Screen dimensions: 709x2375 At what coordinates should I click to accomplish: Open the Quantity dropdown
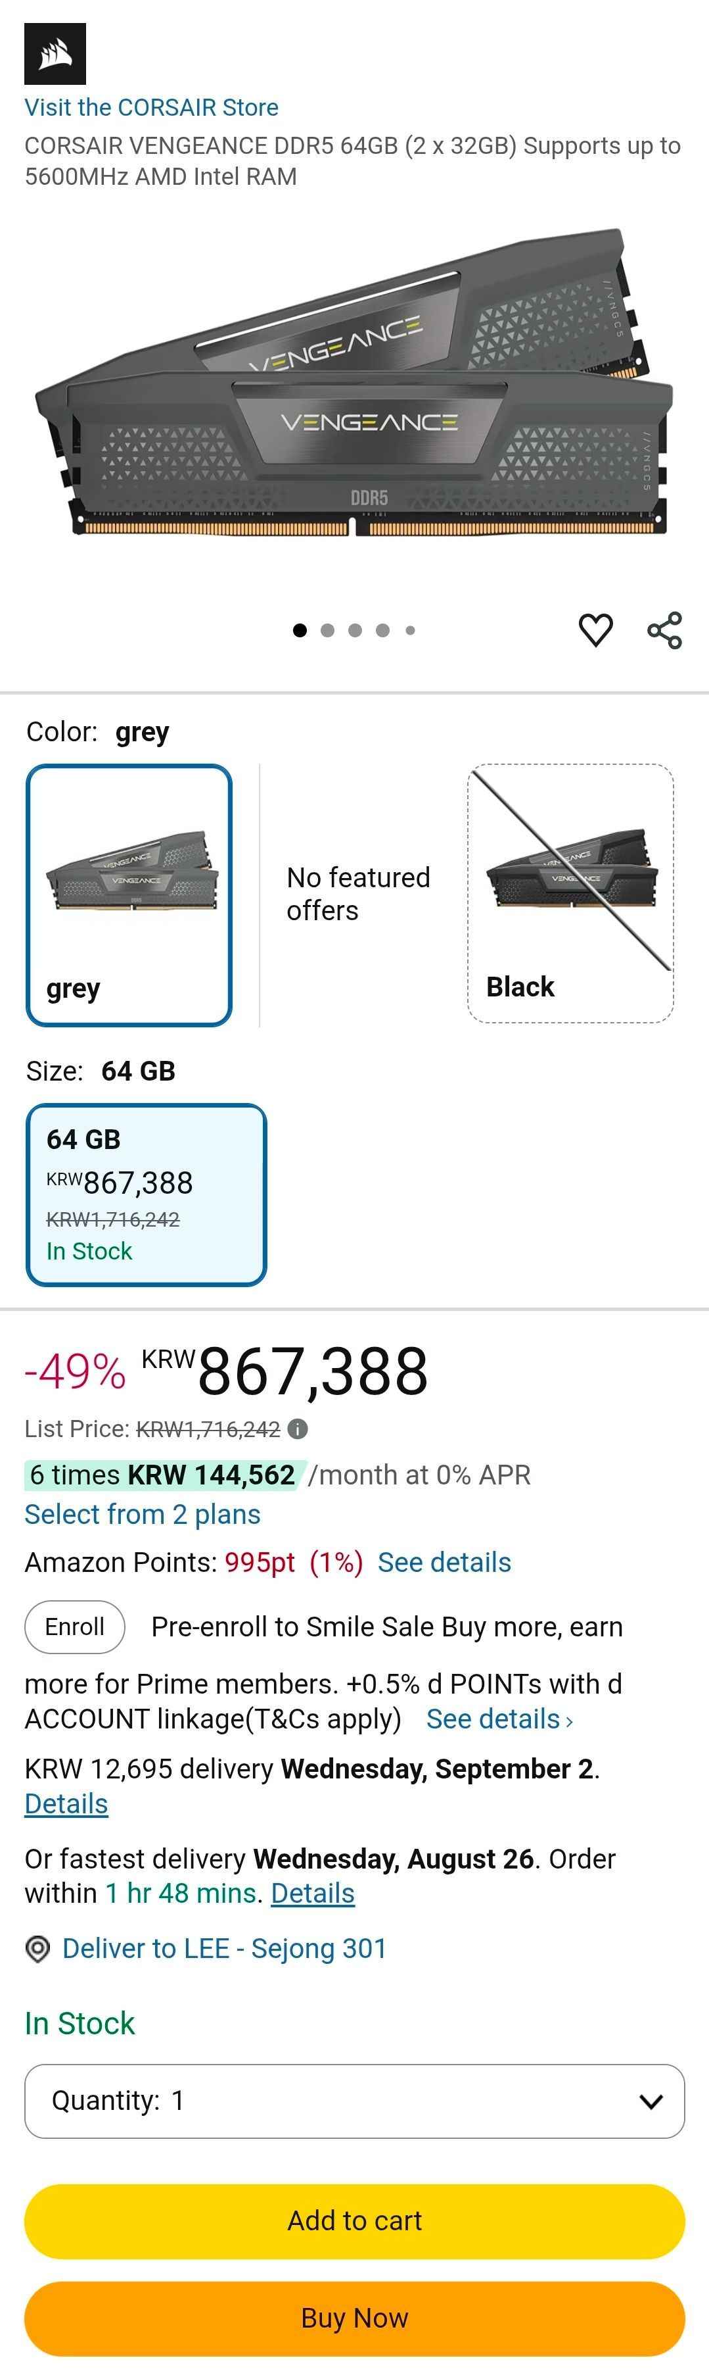tap(355, 2101)
